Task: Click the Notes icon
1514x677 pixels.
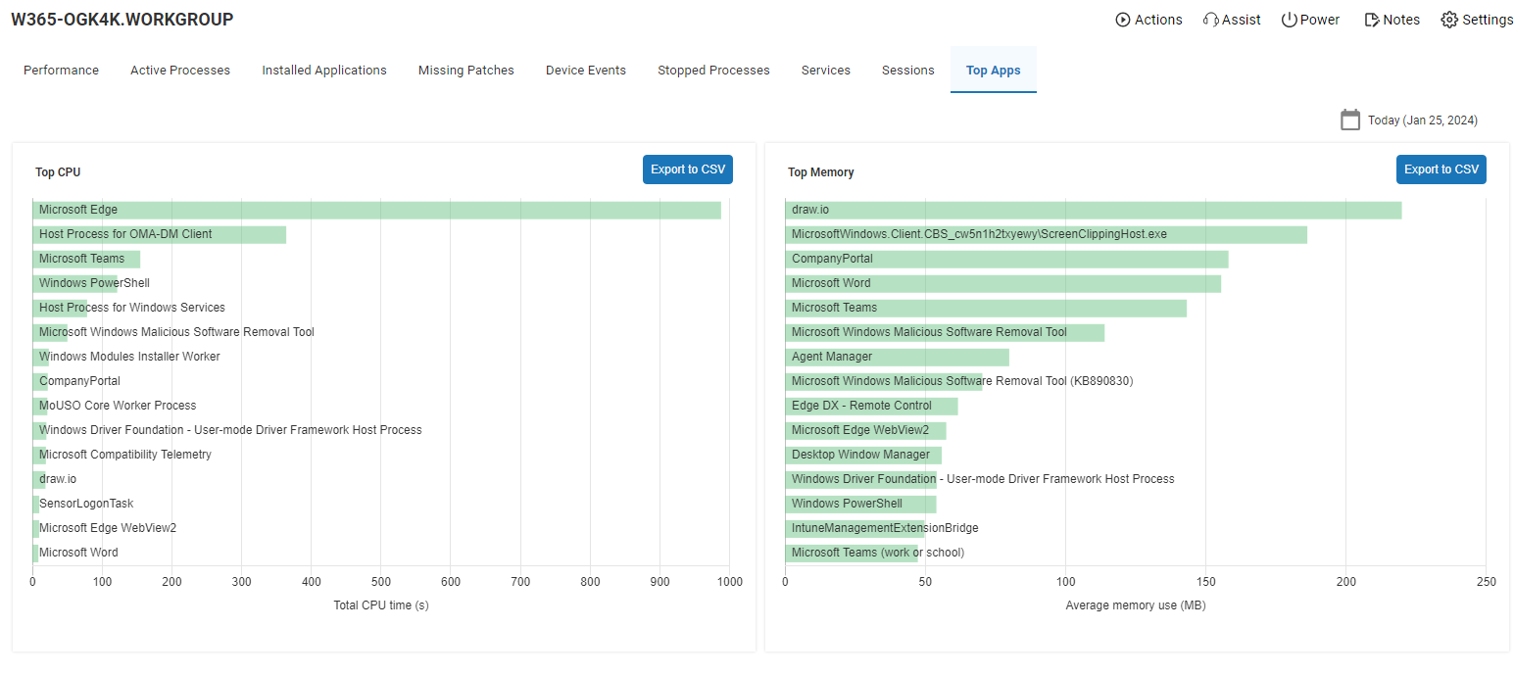Action: coord(1372,20)
